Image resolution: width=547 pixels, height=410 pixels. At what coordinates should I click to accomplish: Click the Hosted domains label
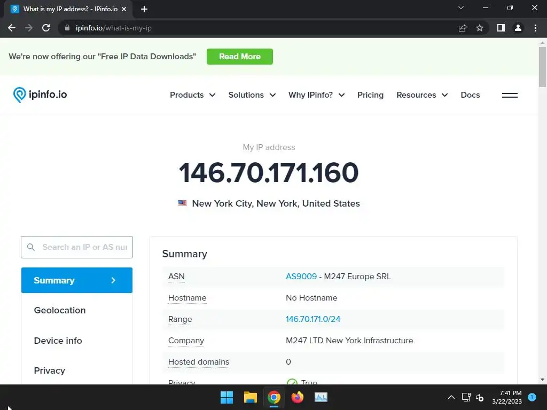tap(199, 362)
